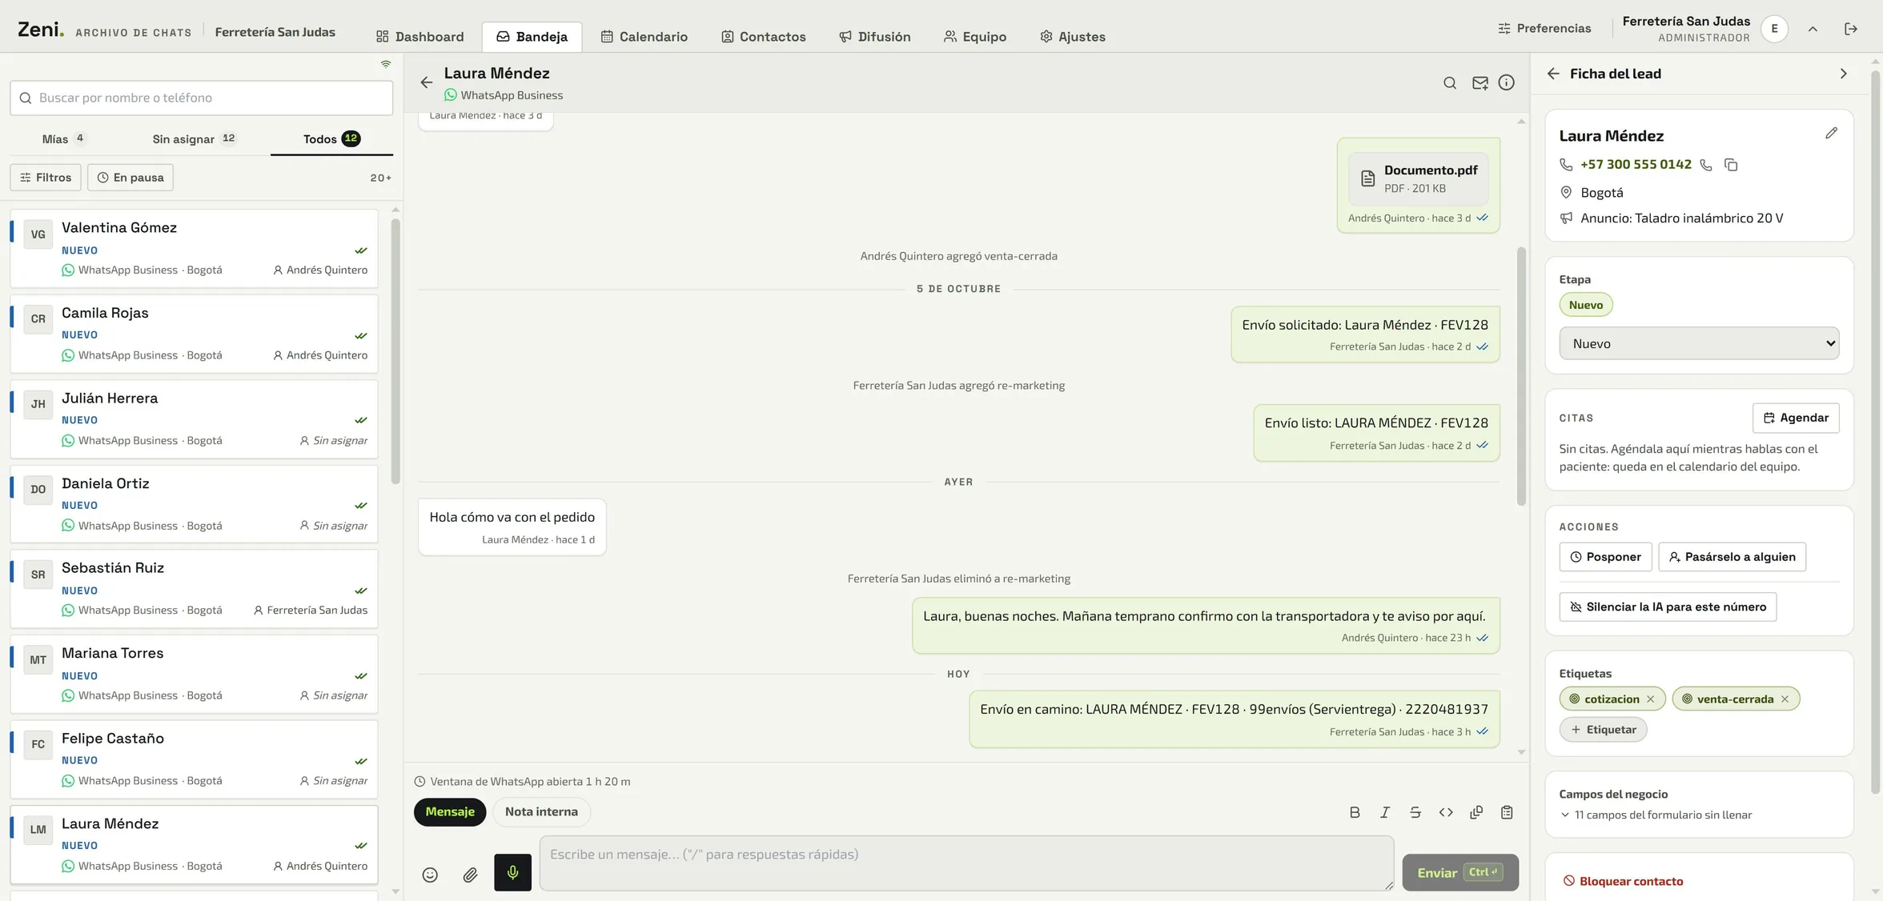Screen dimensions: 1883x901
Task: Insert code formatting
Action: (x=1446, y=812)
